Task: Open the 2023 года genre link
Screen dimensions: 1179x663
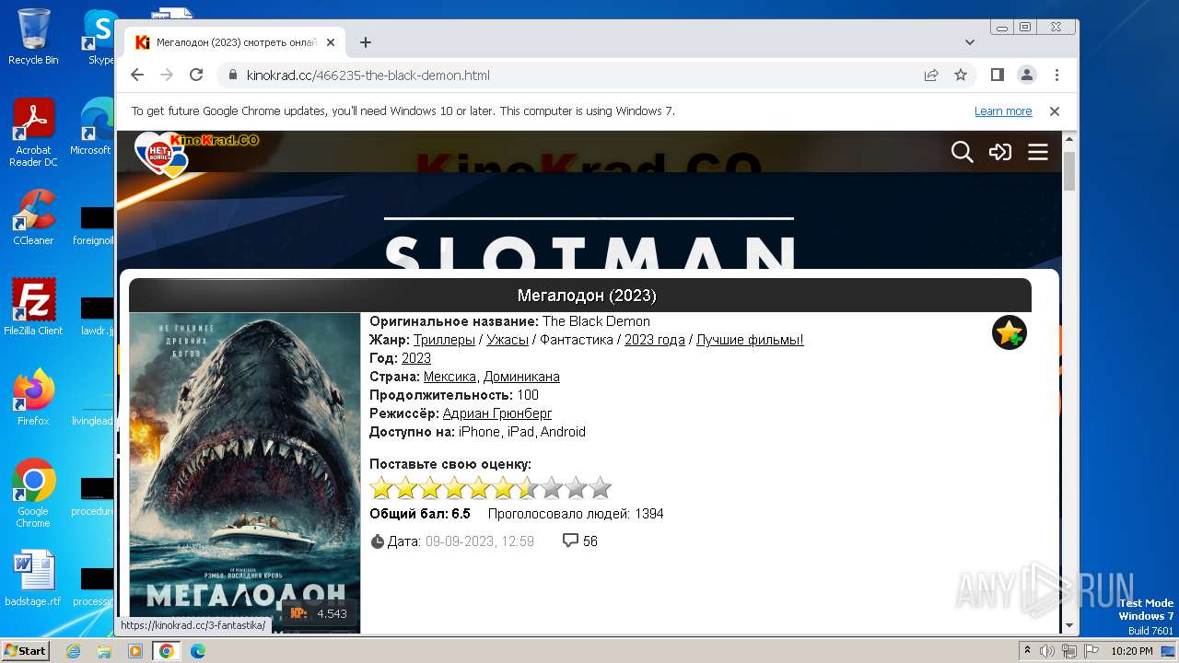Action: click(655, 340)
